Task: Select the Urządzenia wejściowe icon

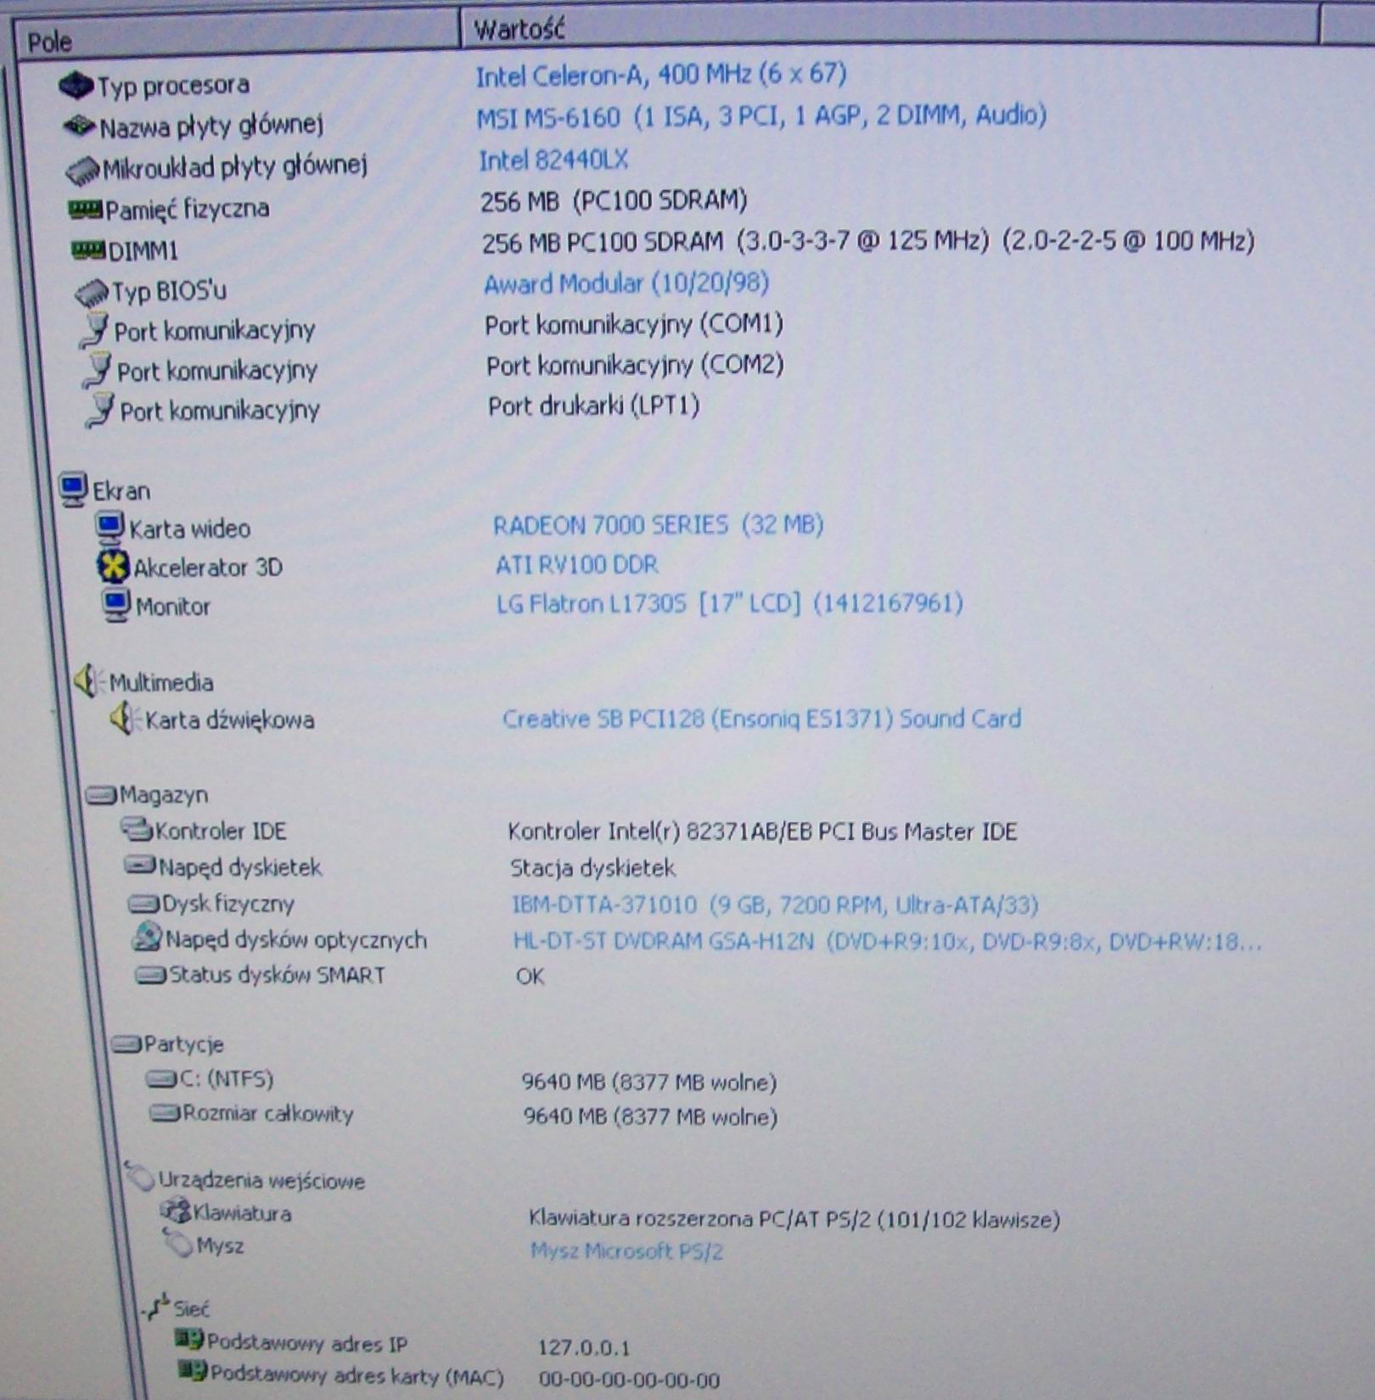Action: (139, 1175)
